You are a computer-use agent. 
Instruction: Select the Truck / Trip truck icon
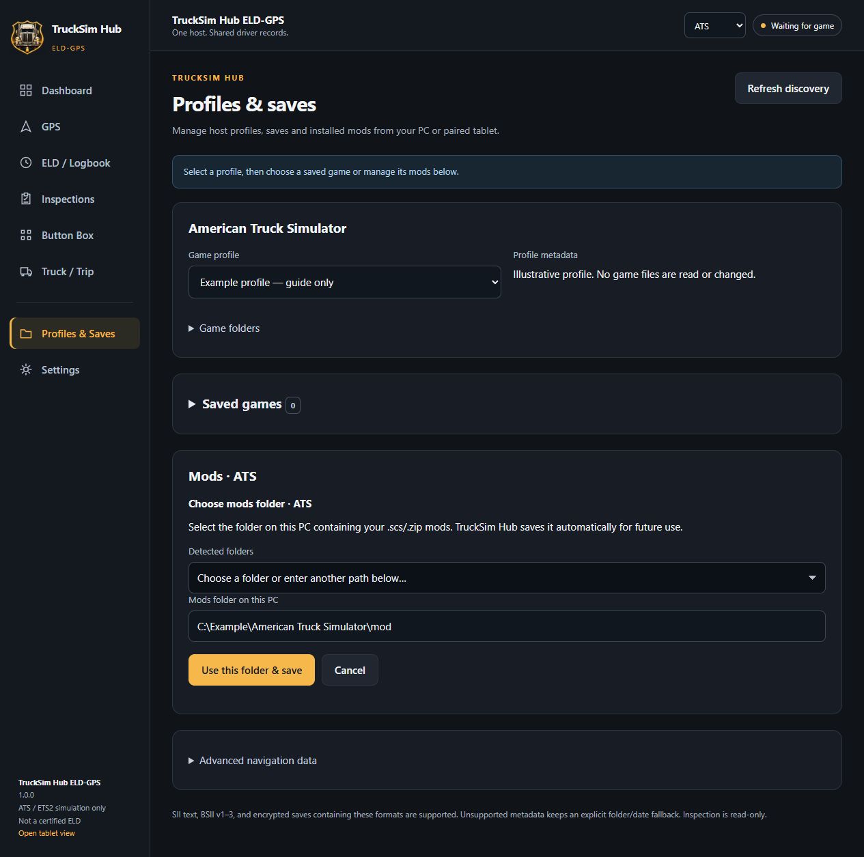point(26,271)
